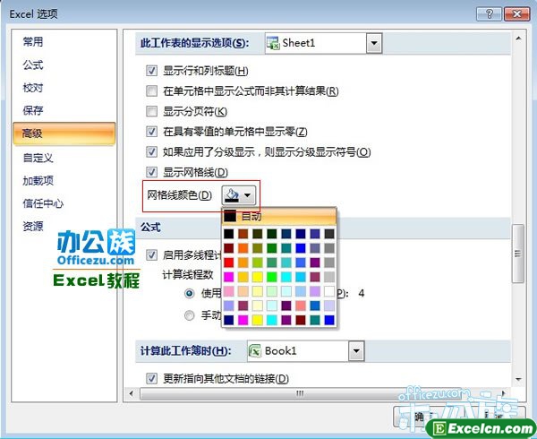This screenshot has width=537, height=439.
Task: Close the Excel 选项 dialog
Action: [517, 14]
